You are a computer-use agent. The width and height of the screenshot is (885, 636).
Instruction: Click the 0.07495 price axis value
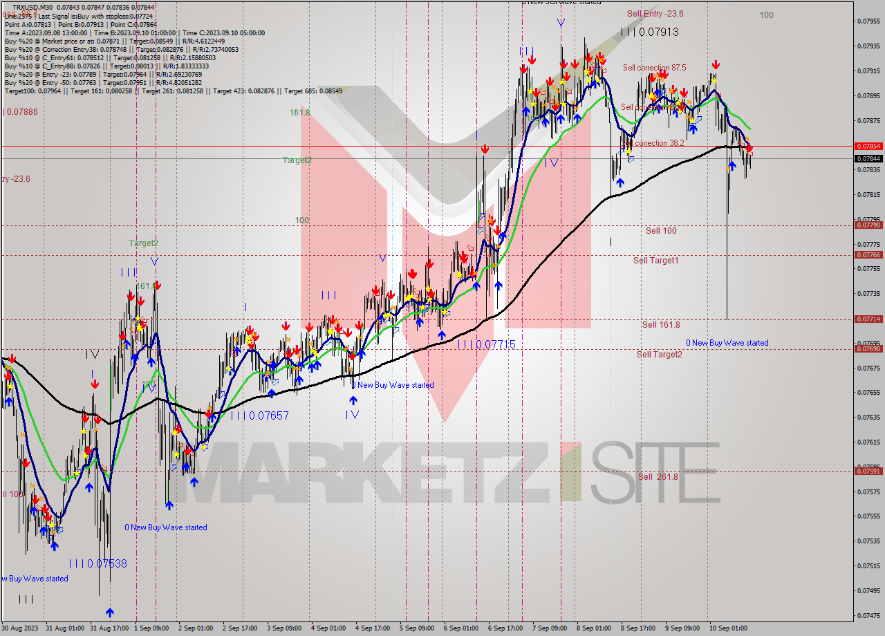(868, 590)
